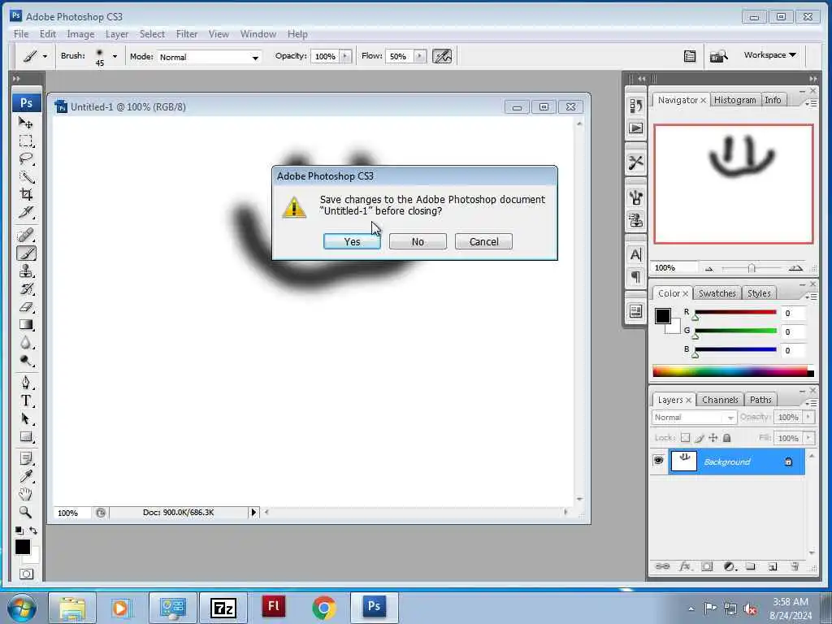Switch to the Channels tab
This screenshot has height=624, width=832.
tap(720, 400)
